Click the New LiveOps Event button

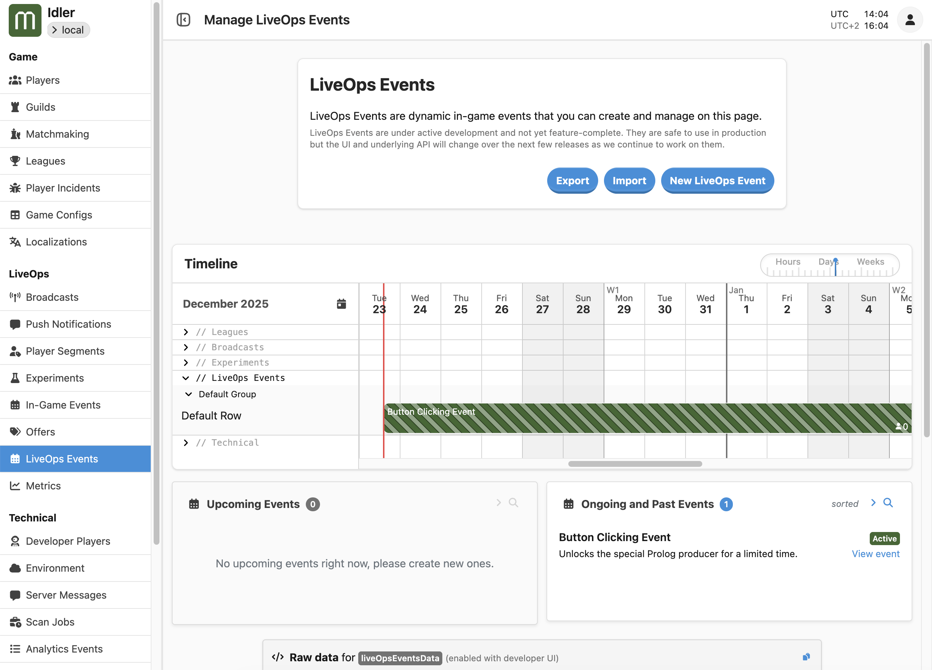[717, 181]
